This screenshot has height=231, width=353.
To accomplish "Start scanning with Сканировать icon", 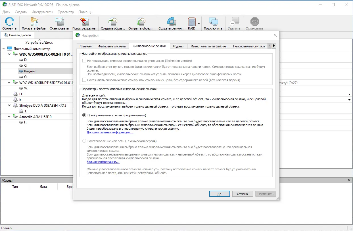I will (x=59, y=22).
